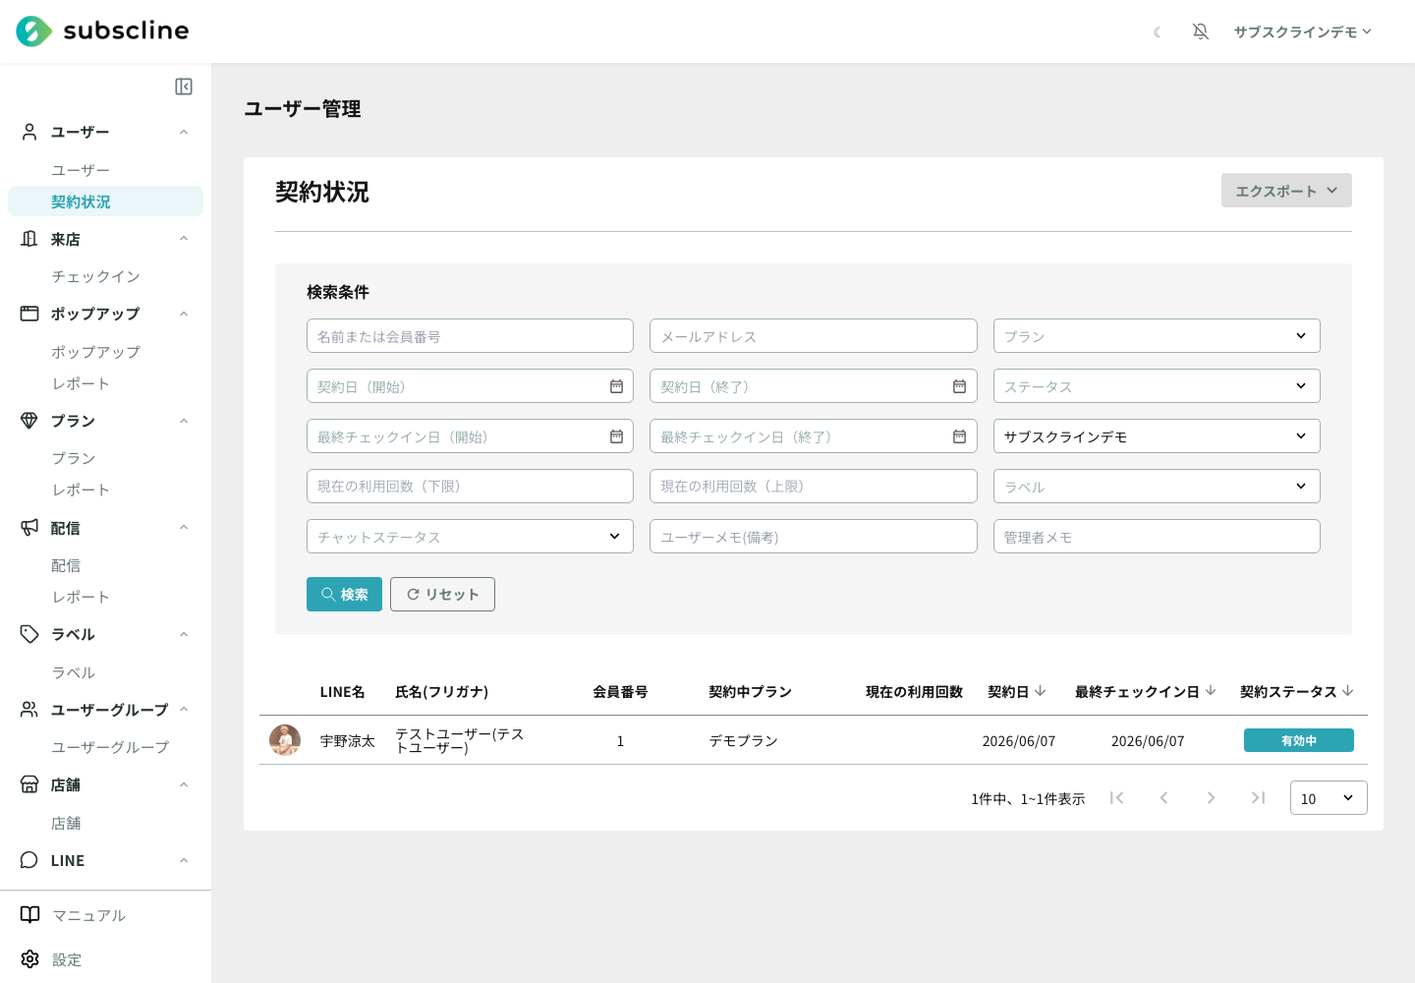Open 設定 gear icon
Screen dimensions: 1415x983
pos(30,959)
